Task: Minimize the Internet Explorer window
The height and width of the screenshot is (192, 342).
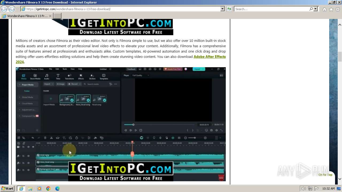Action: [x=330, y=2]
